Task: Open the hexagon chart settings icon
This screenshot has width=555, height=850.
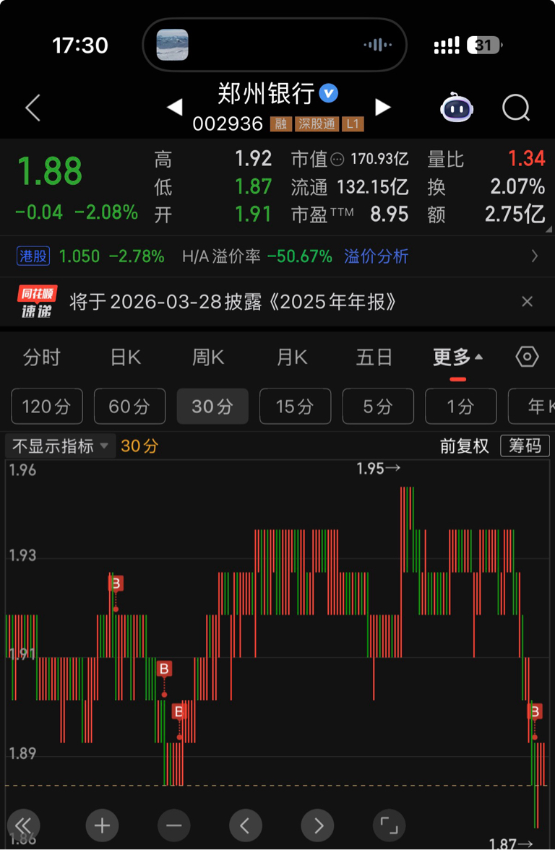Action: [x=527, y=357]
